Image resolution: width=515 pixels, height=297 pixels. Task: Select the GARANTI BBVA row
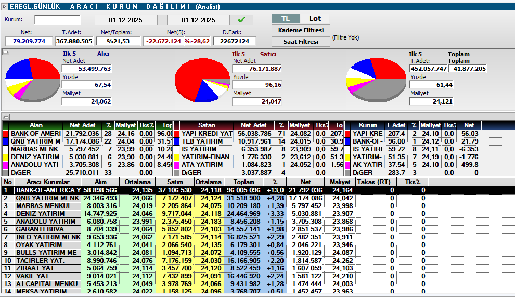[48, 229]
